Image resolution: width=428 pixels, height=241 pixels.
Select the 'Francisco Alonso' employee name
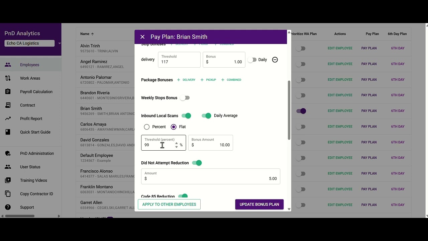tap(96, 171)
